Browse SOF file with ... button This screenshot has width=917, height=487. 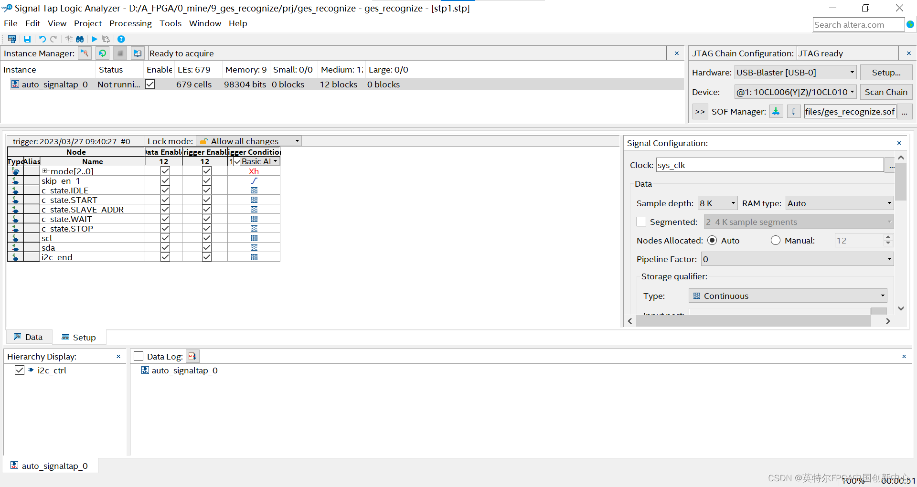pyautogui.click(x=905, y=111)
